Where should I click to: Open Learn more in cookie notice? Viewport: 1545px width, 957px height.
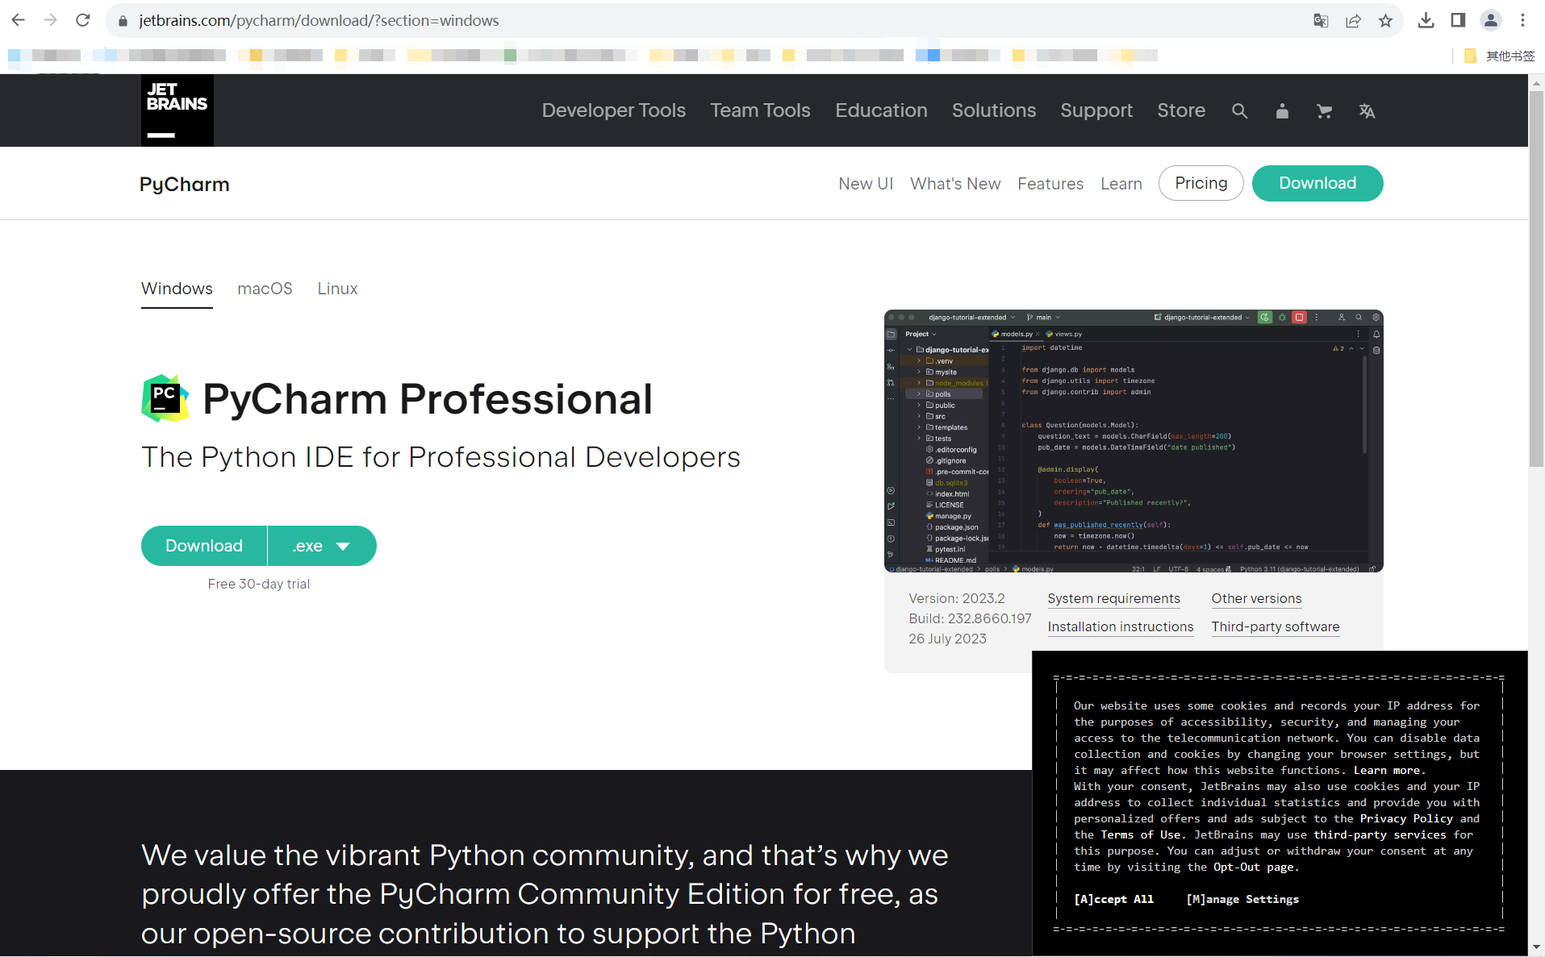pos(1388,770)
